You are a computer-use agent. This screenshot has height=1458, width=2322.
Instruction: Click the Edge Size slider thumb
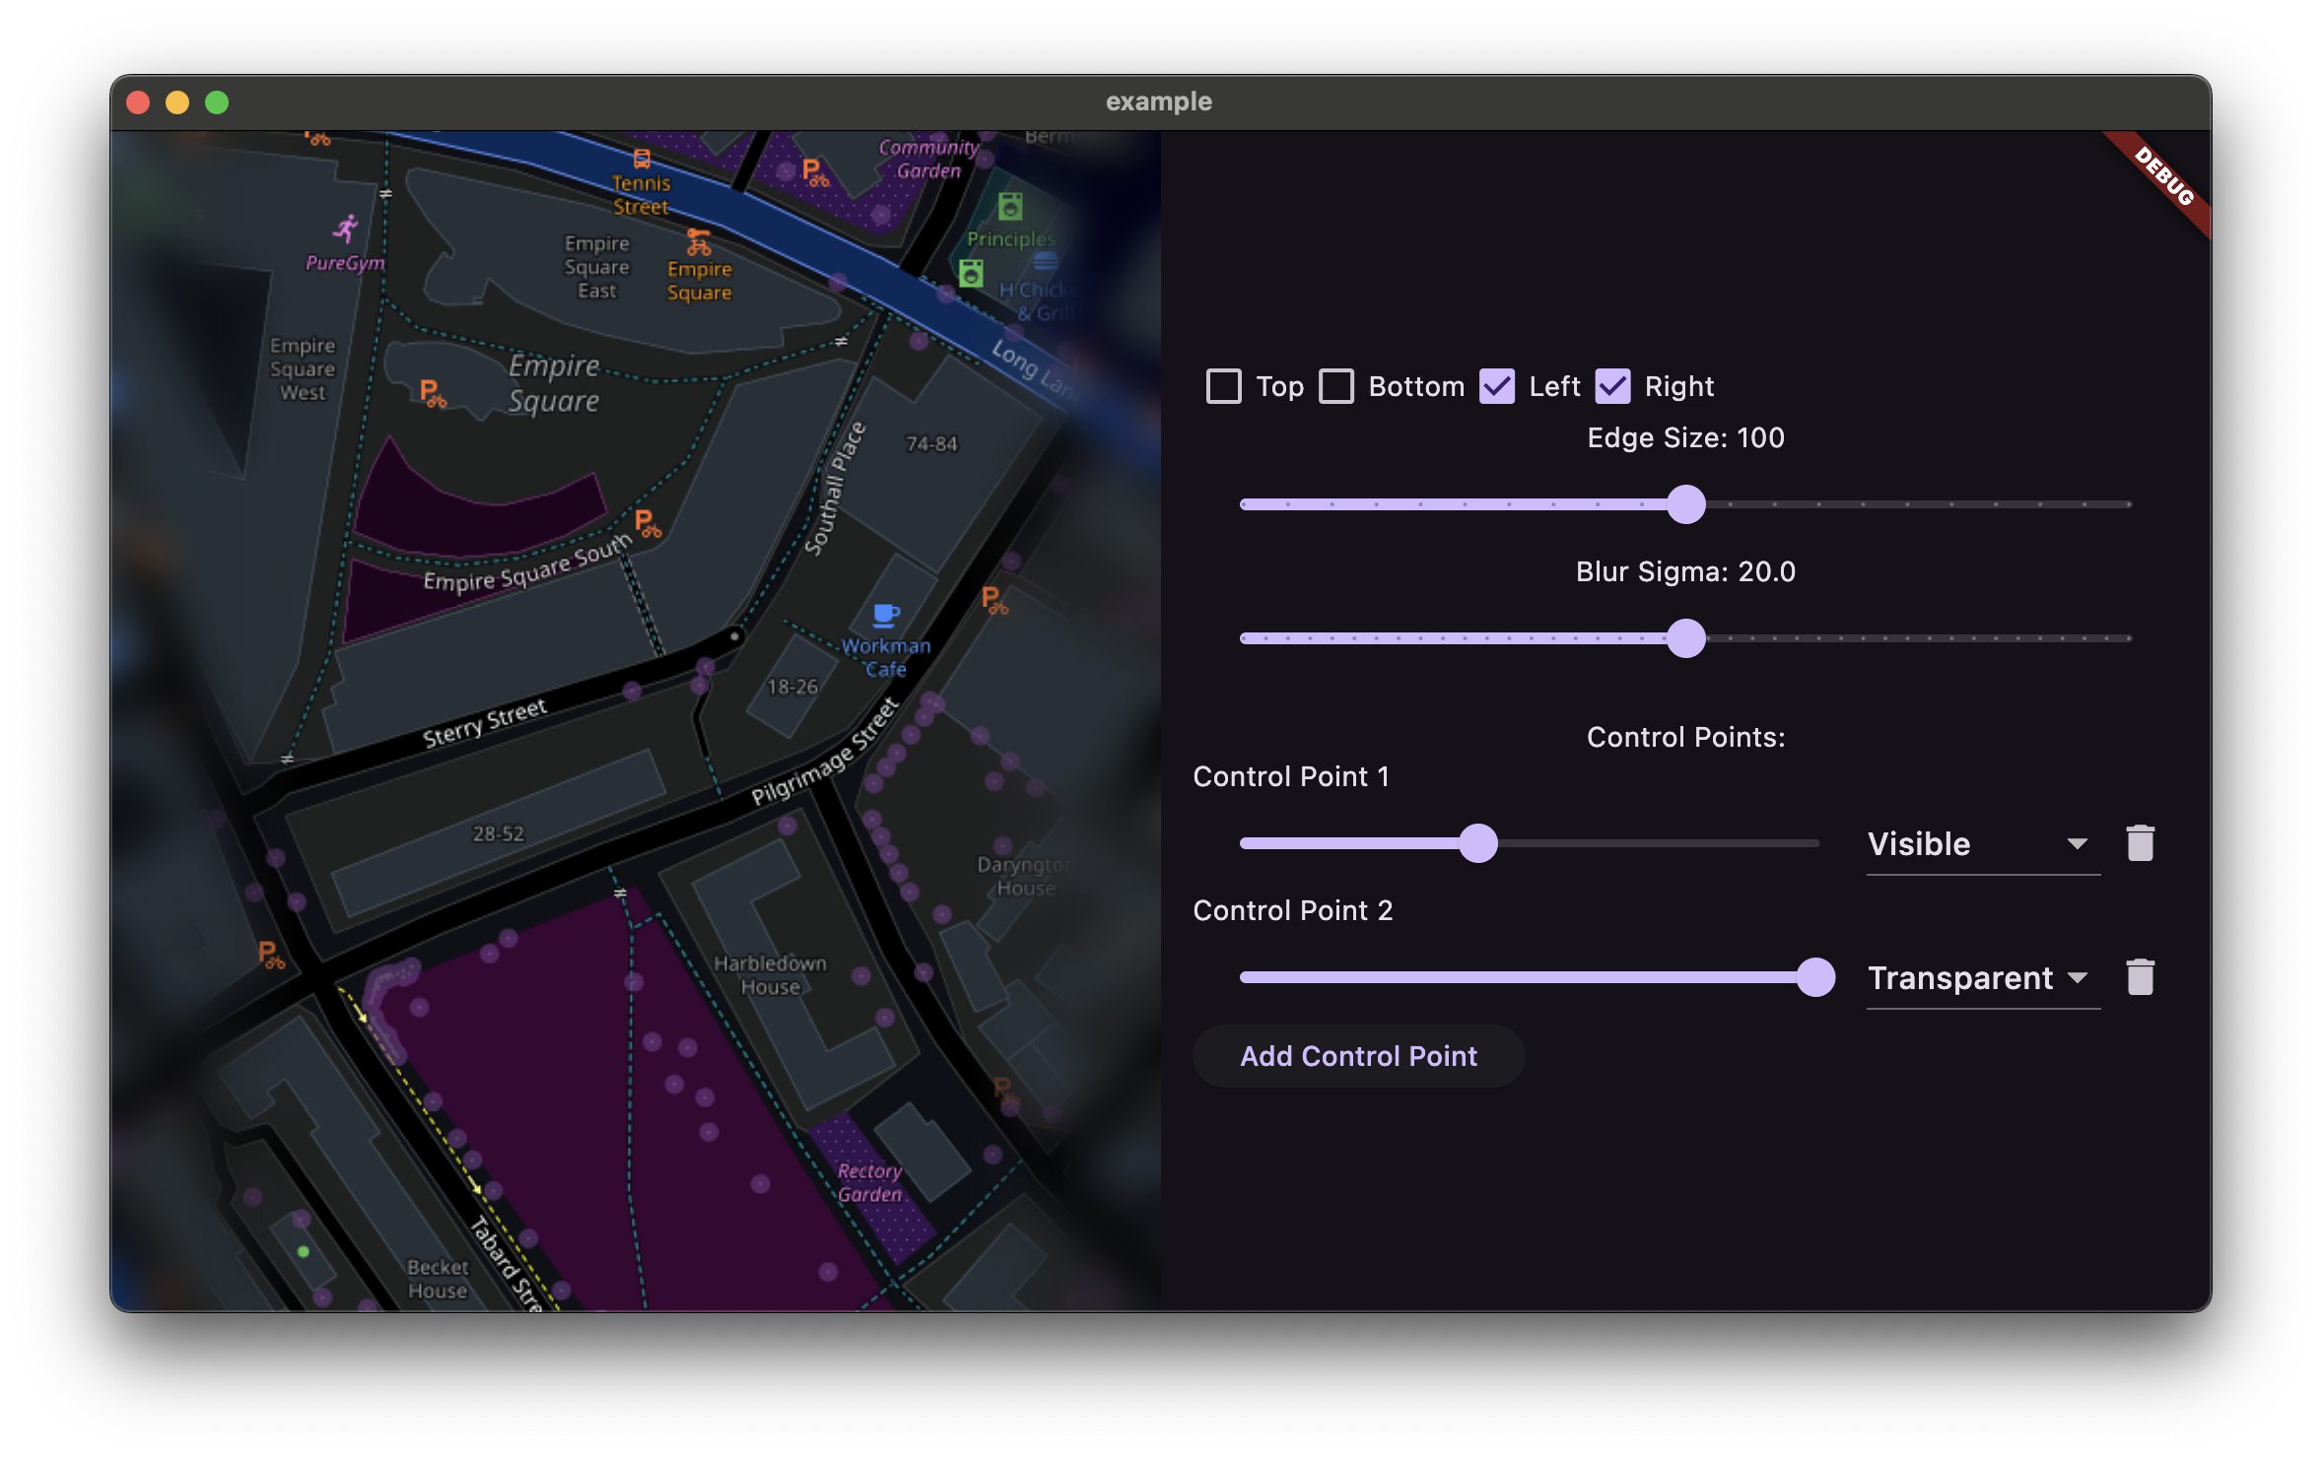tap(1686, 504)
